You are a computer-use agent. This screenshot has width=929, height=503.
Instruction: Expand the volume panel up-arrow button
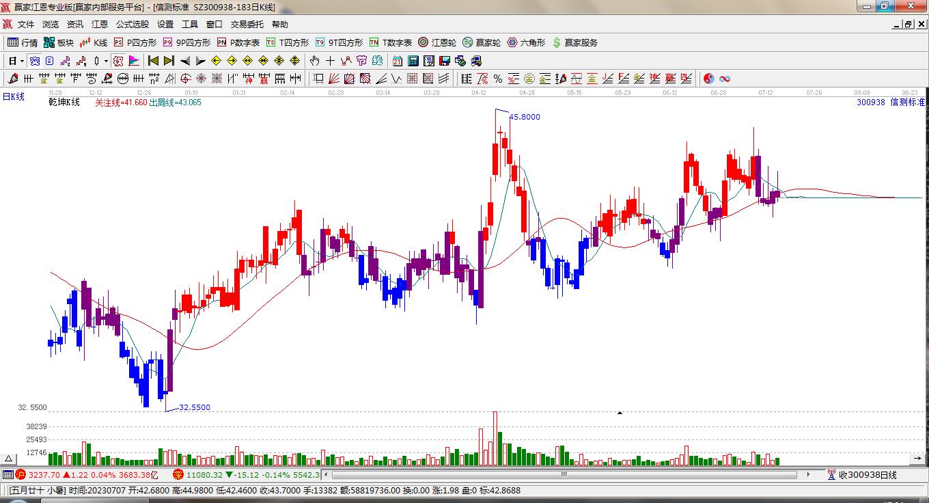point(8,459)
